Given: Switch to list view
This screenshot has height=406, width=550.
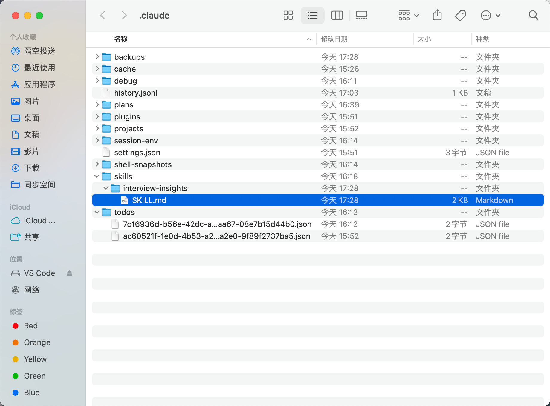Looking at the screenshot, I should pyautogui.click(x=312, y=15).
